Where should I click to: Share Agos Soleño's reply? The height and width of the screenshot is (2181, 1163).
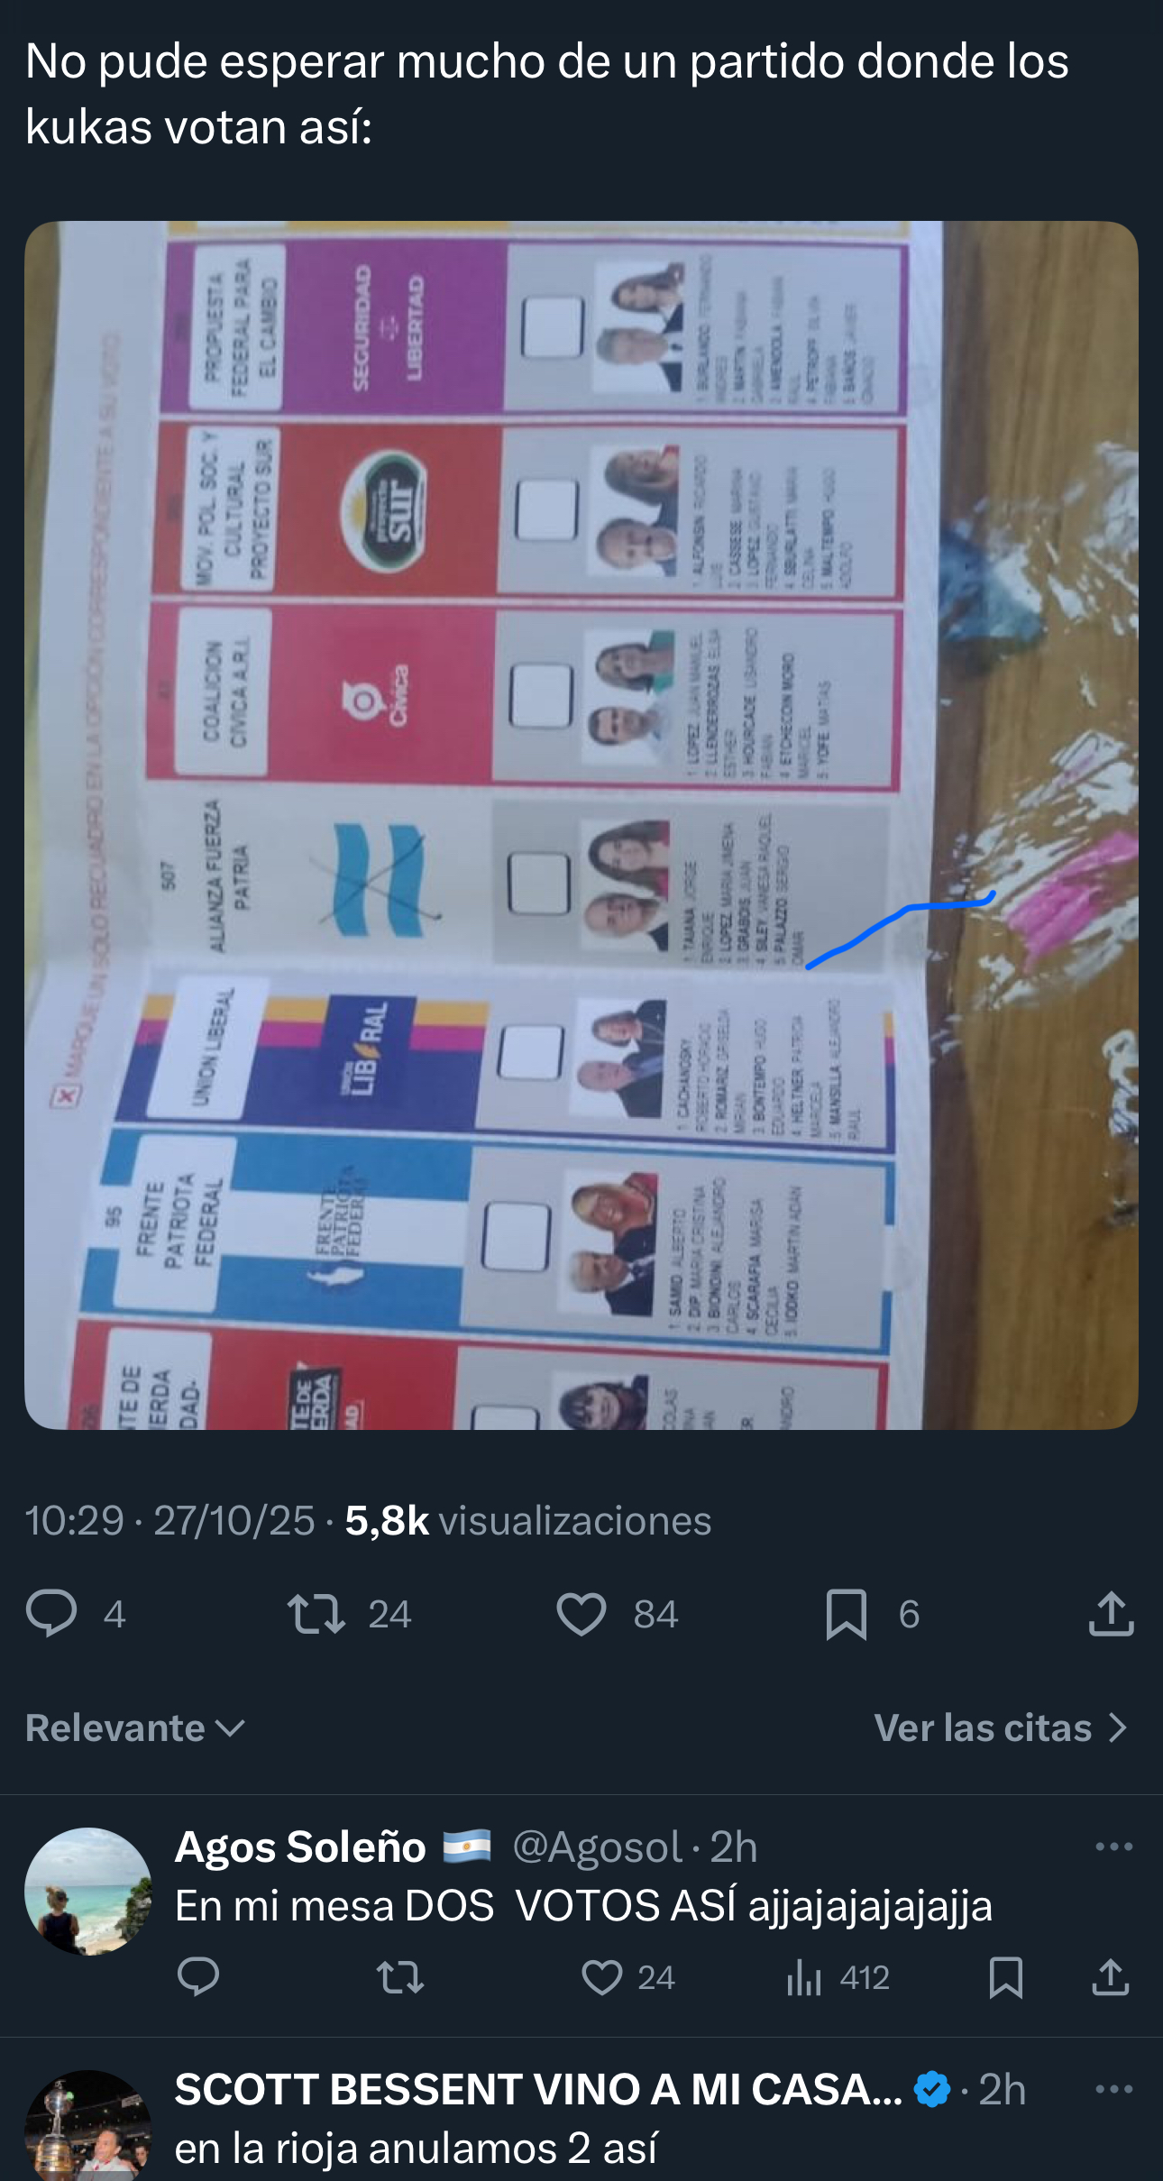point(1111,1977)
